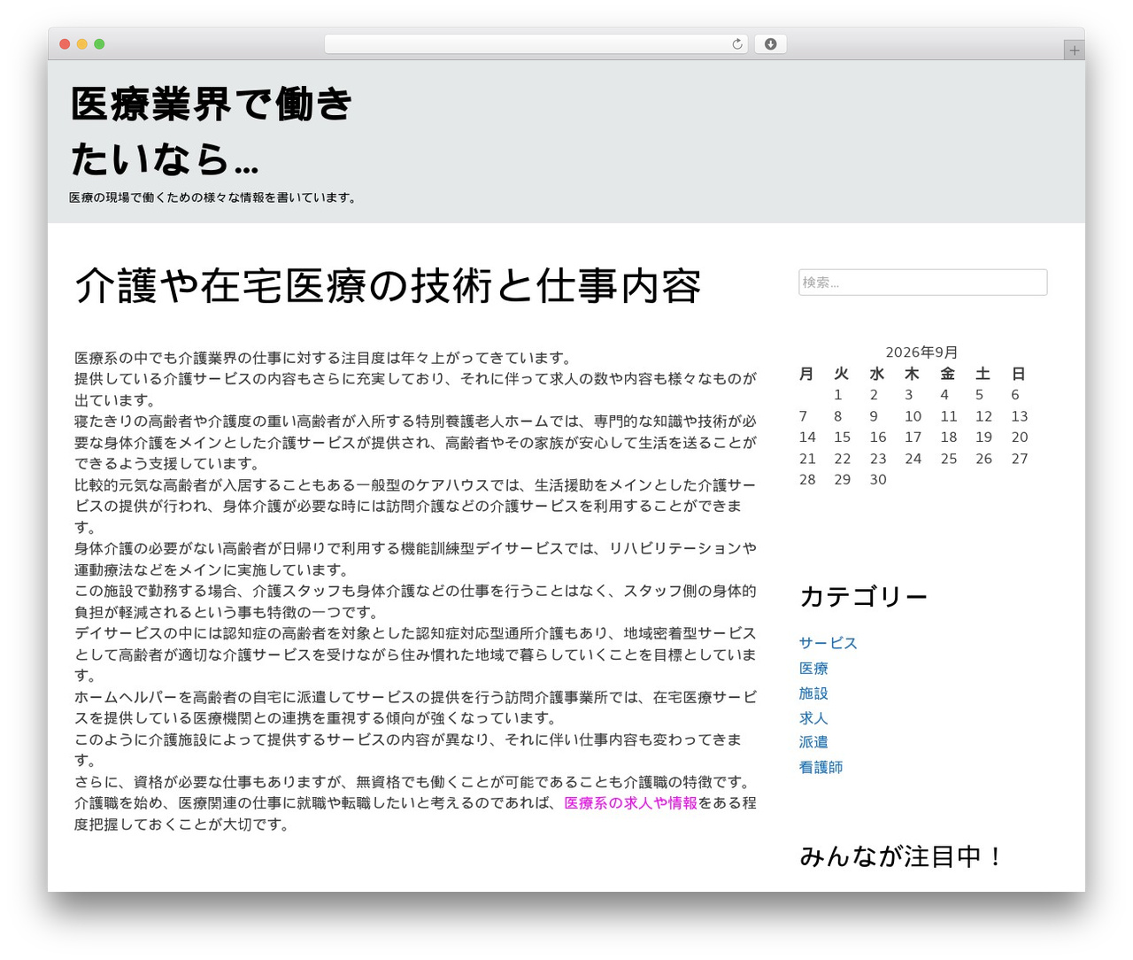Click the tagline 医療の現場で働くための様々な情報を書いています。
The image size is (1133, 960).
coord(213,197)
